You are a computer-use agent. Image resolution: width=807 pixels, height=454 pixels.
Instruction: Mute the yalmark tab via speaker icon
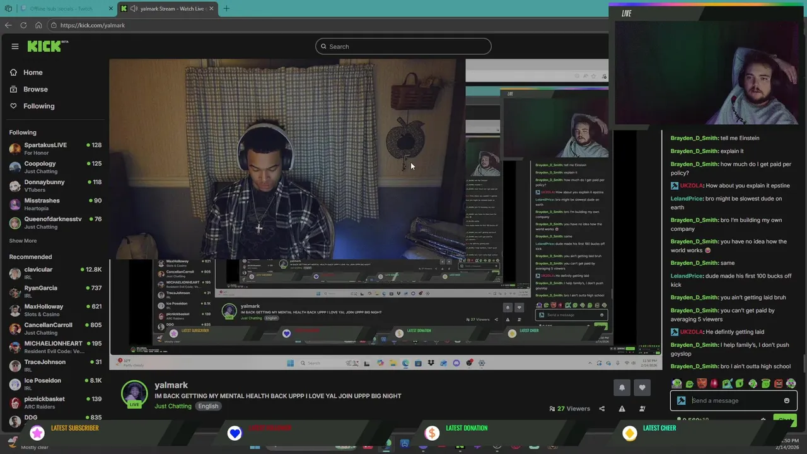pyautogui.click(x=134, y=9)
